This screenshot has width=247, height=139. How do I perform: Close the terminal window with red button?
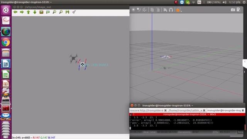132,105
